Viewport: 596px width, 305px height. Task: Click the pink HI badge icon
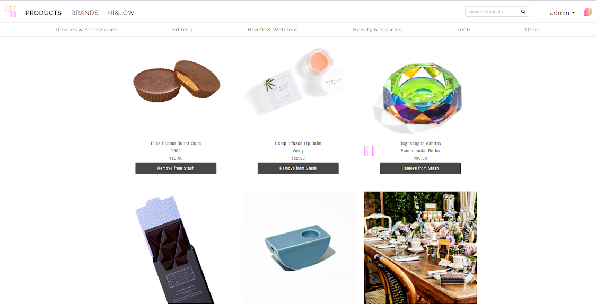pos(369,150)
